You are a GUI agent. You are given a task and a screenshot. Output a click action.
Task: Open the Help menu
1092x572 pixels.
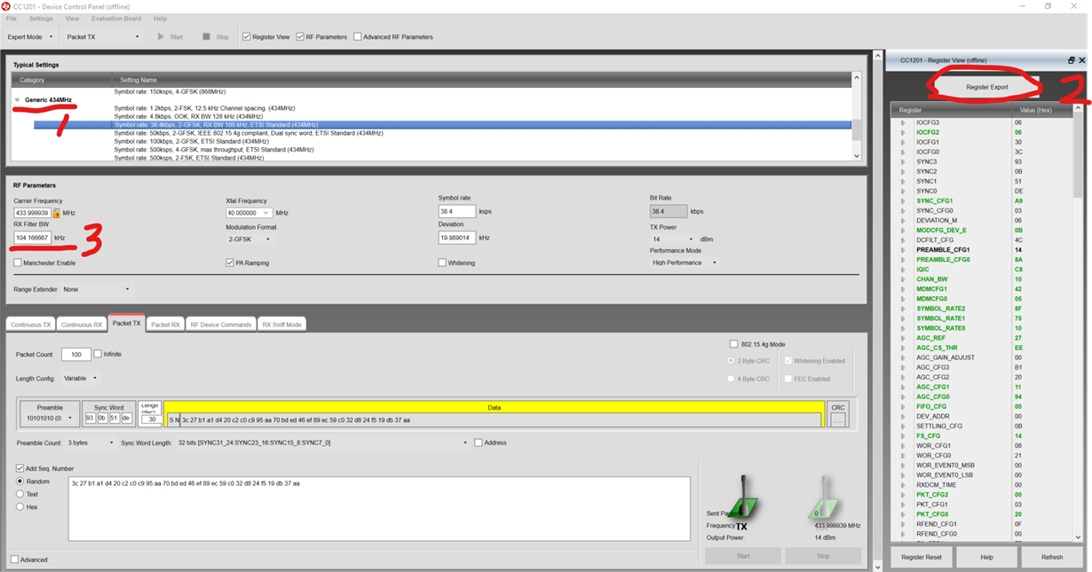160,19
